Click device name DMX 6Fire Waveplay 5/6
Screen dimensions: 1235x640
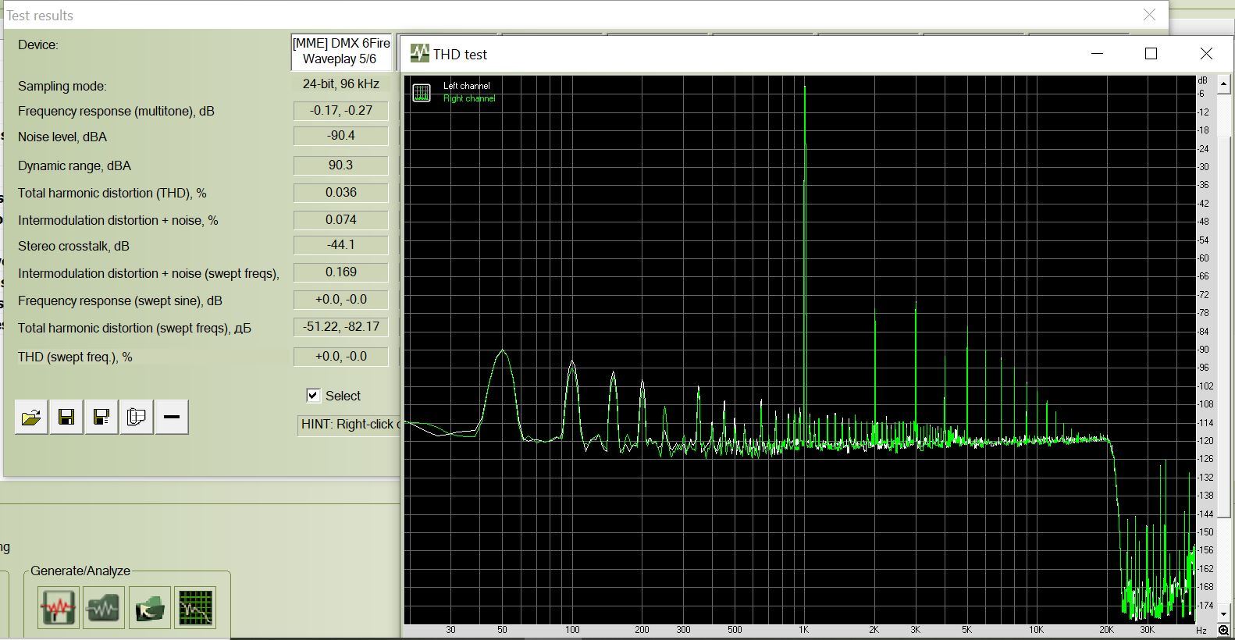(x=341, y=51)
